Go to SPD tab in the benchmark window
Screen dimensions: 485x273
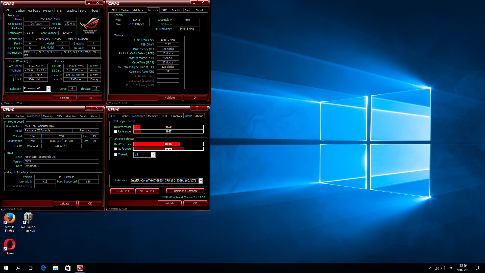click(x=164, y=116)
